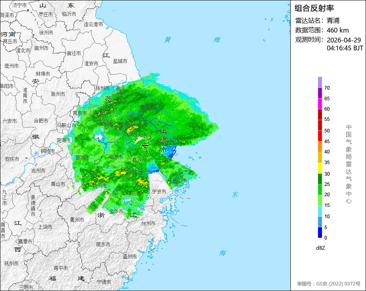Click the '鹰潭市' city label

pos(25,241)
